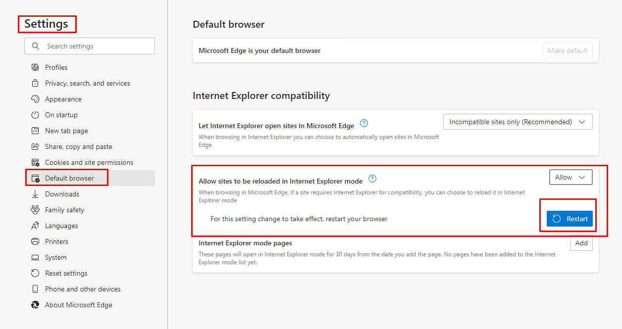The image size is (622, 329).
Task: Click the Restart browser button
Action: (569, 218)
